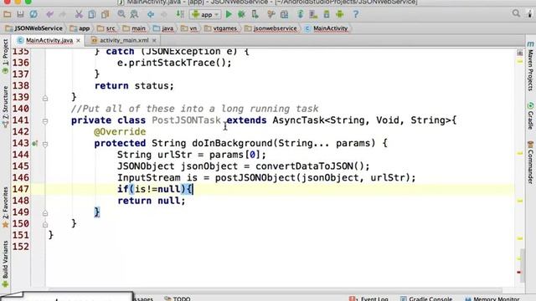The width and height of the screenshot is (536, 301).
Task: Click the editor vertical scrollbar thumb
Action: pyautogui.click(x=523, y=266)
